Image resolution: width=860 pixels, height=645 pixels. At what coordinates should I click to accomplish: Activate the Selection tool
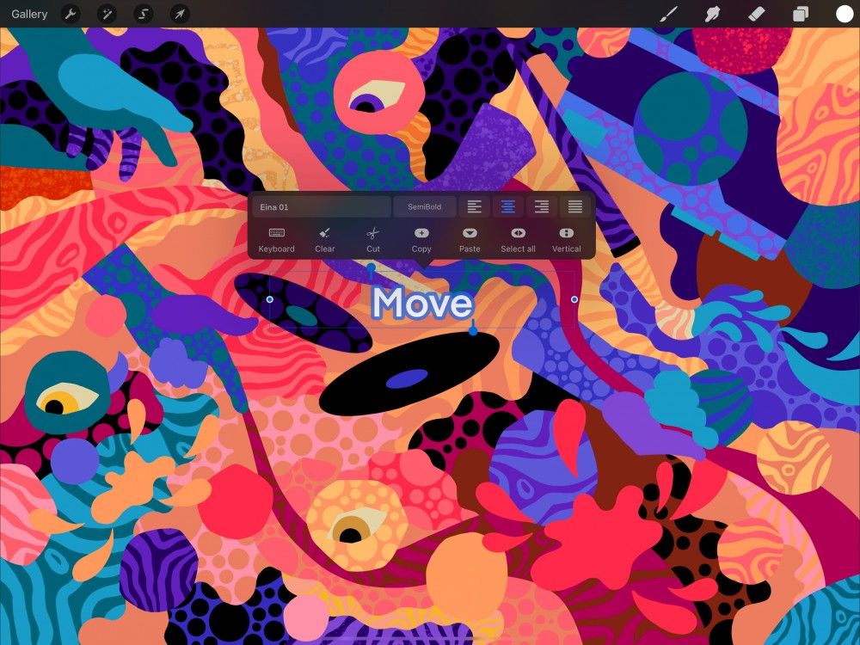pyautogui.click(x=143, y=14)
